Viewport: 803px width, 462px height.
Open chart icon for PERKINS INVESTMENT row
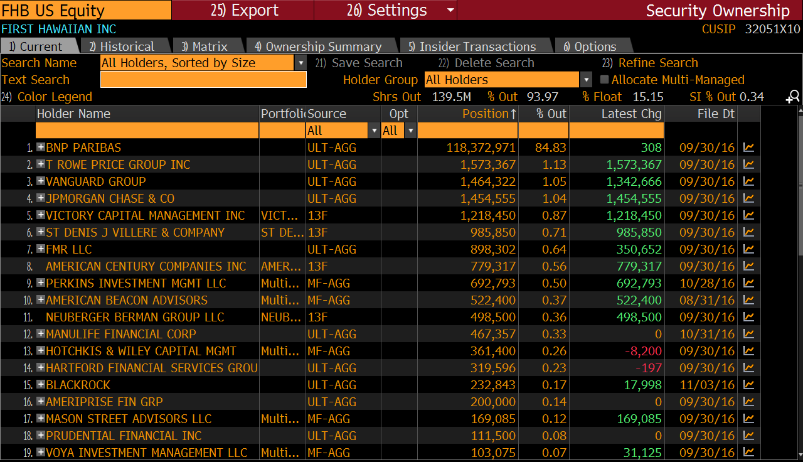point(748,283)
